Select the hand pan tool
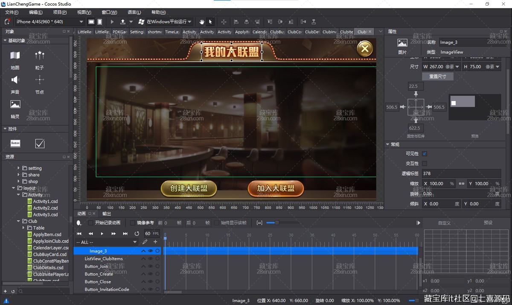512x305 pixels. [x=201, y=22]
